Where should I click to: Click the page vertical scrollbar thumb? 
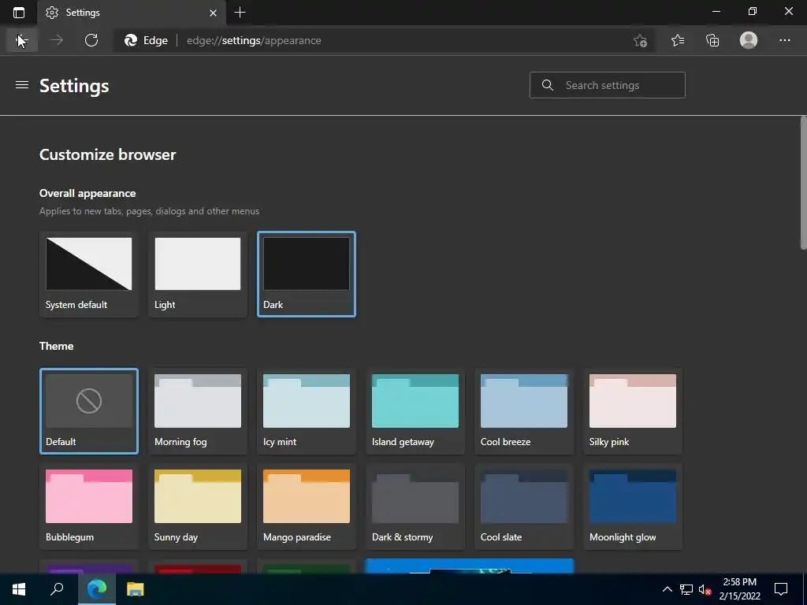tap(803, 183)
